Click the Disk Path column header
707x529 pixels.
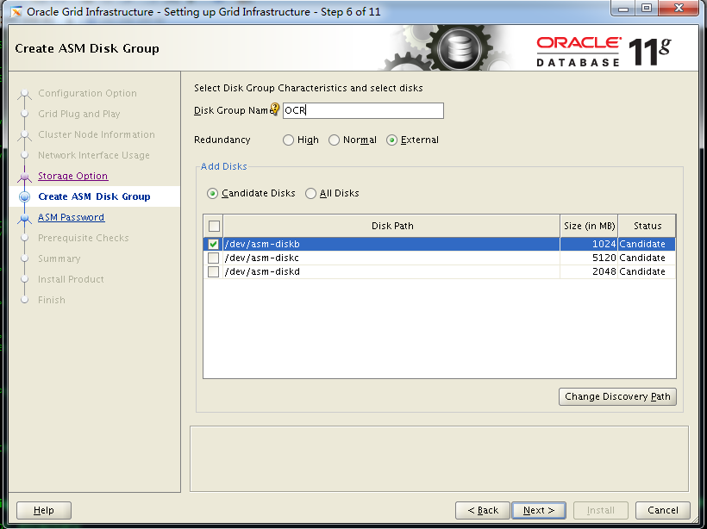tap(391, 226)
